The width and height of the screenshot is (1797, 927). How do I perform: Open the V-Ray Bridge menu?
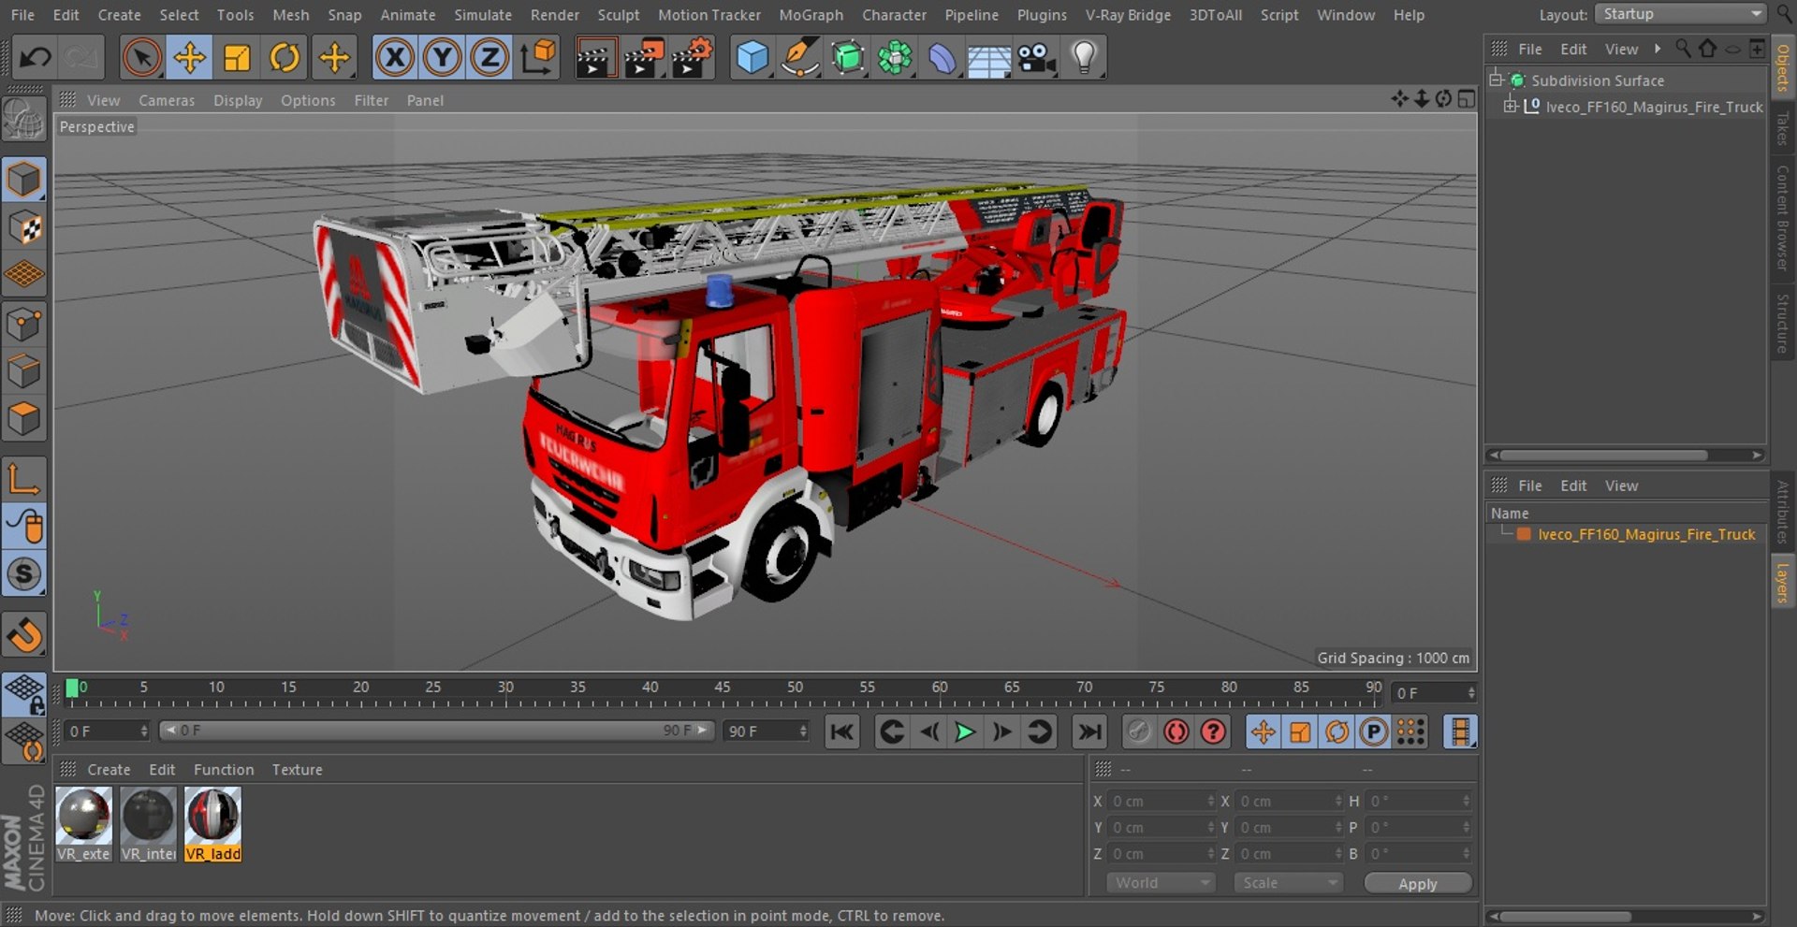pos(1128,15)
